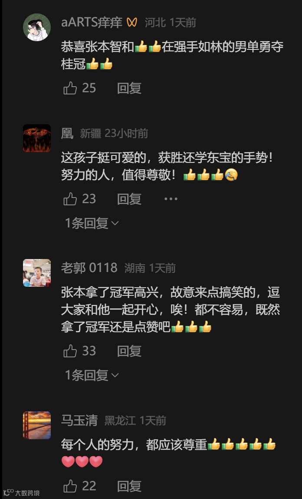Open the three-dot menu on 凰's comment
302x499 pixels.
pyautogui.click(x=171, y=199)
